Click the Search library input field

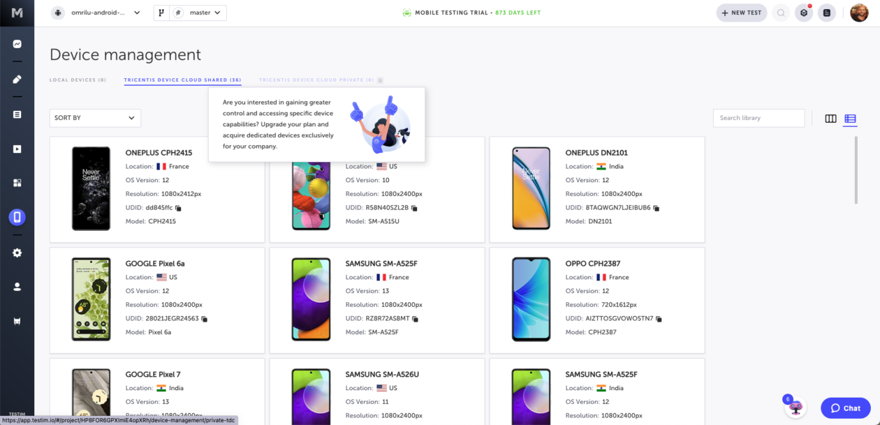[758, 118]
